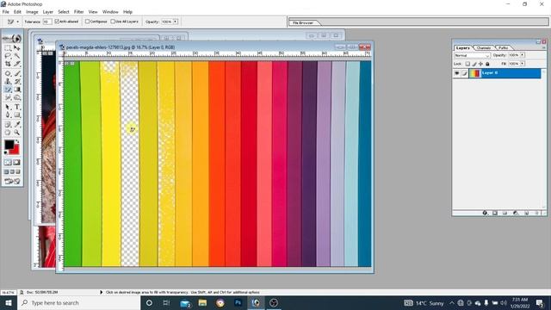Toggle lock all for layer
Viewport: 551px width, 310px height.
[487, 64]
